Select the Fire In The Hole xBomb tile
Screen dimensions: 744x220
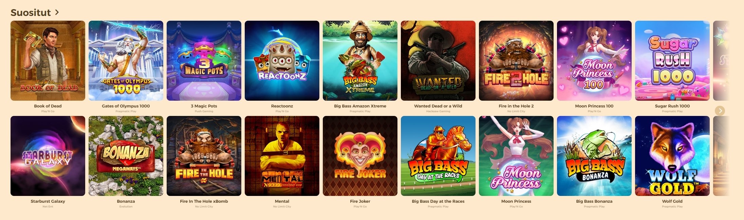[x=204, y=156]
